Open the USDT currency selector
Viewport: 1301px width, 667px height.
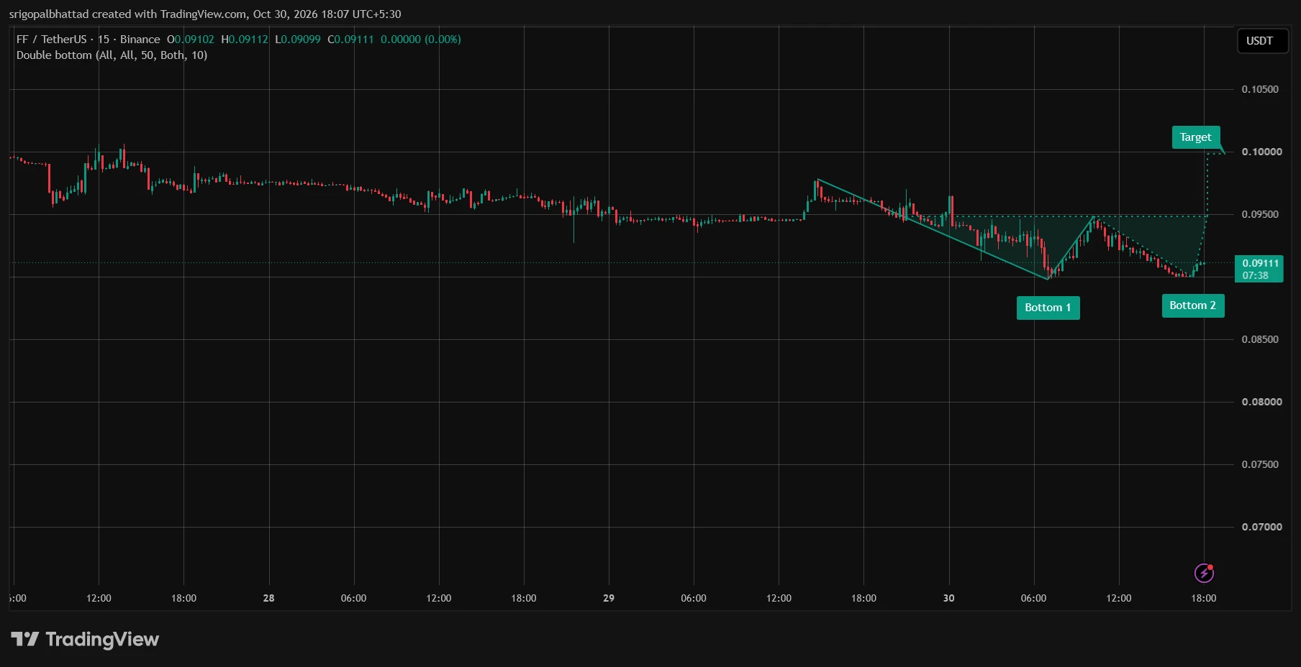click(1262, 41)
